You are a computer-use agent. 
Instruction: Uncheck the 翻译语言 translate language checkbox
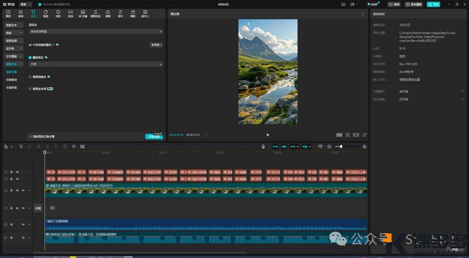[30, 57]
